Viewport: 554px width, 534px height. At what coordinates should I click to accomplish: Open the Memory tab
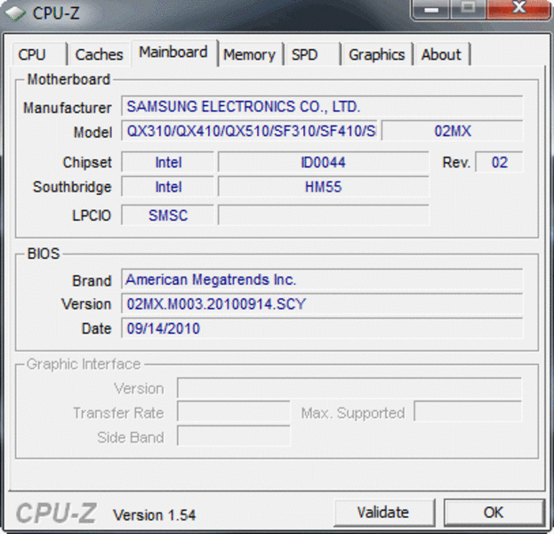coord(250,54)
